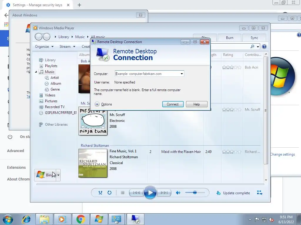Select the Ninja Tuna album art
Viewport: 301px width, 225px height.
click(x=93, y=121)
